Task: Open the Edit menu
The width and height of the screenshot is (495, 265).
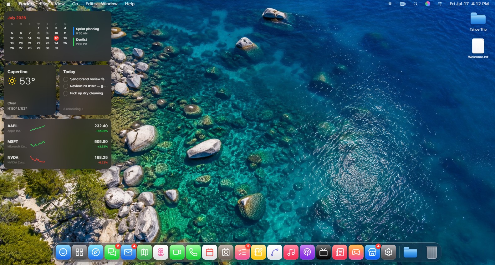Action: pyautogui.click(x=89, y=4)
